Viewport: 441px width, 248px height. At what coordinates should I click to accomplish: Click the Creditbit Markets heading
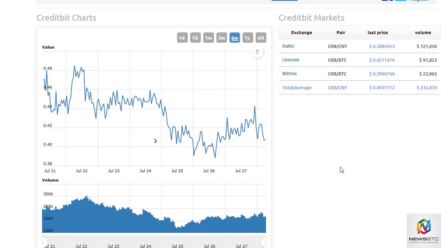[311, 18]
